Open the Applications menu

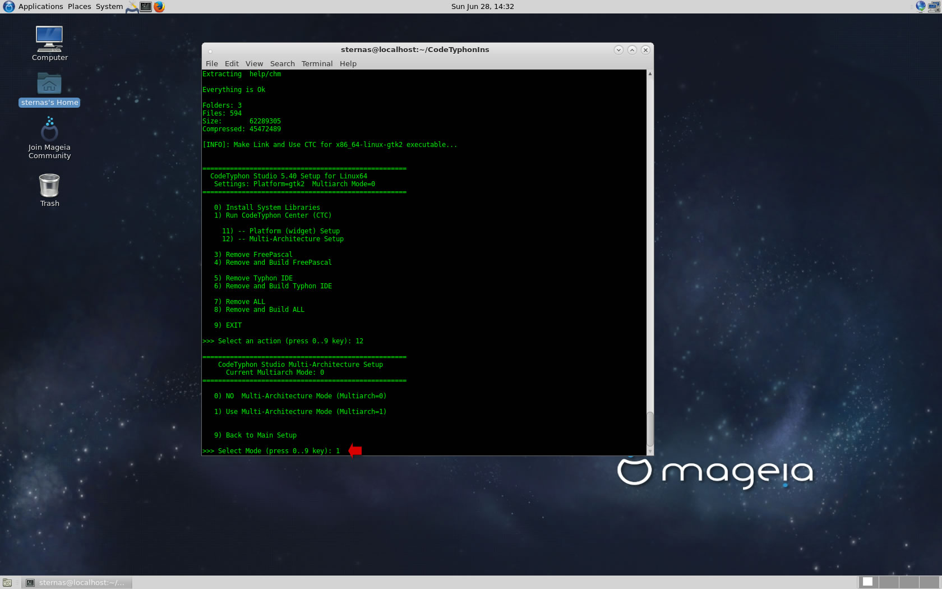pos(40,7)
